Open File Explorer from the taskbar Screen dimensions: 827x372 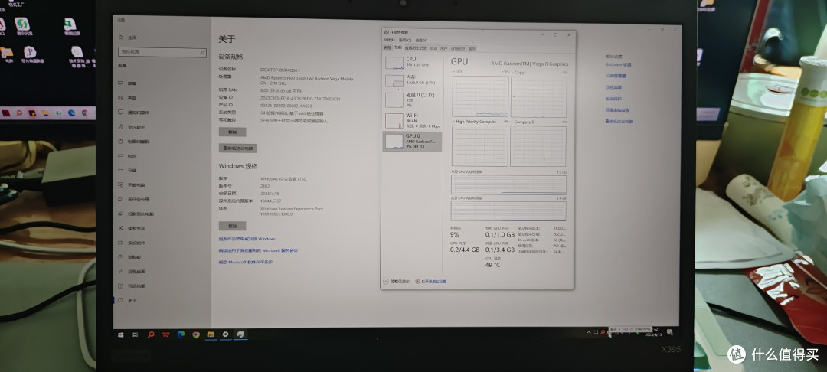click(211, 334)
